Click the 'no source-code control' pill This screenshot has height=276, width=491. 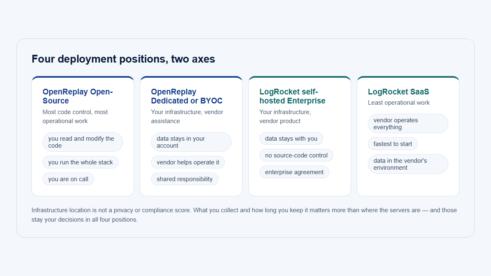coord(296,155)
